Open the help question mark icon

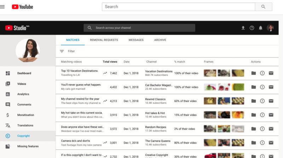[252, 28]
